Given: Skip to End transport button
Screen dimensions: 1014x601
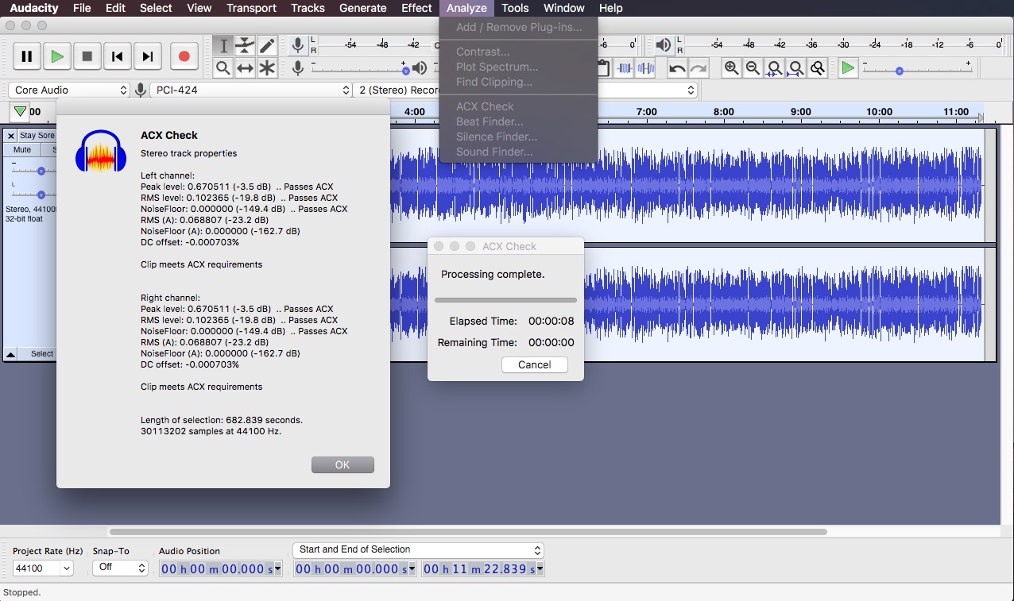Looking at the screenshot, I should [148, 56].
